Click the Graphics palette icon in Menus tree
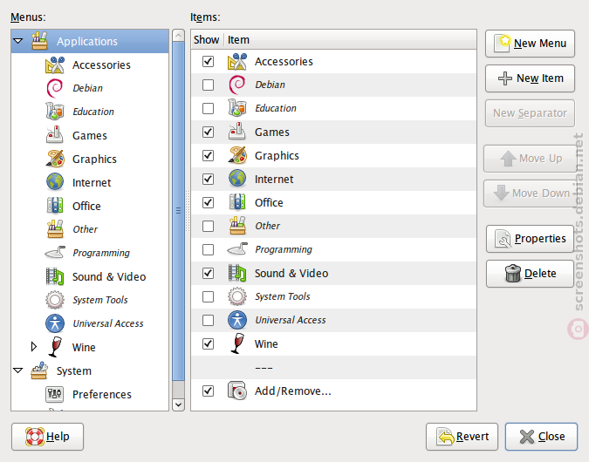Viewport: 589px width, 462px height. (x=55, y=159)
